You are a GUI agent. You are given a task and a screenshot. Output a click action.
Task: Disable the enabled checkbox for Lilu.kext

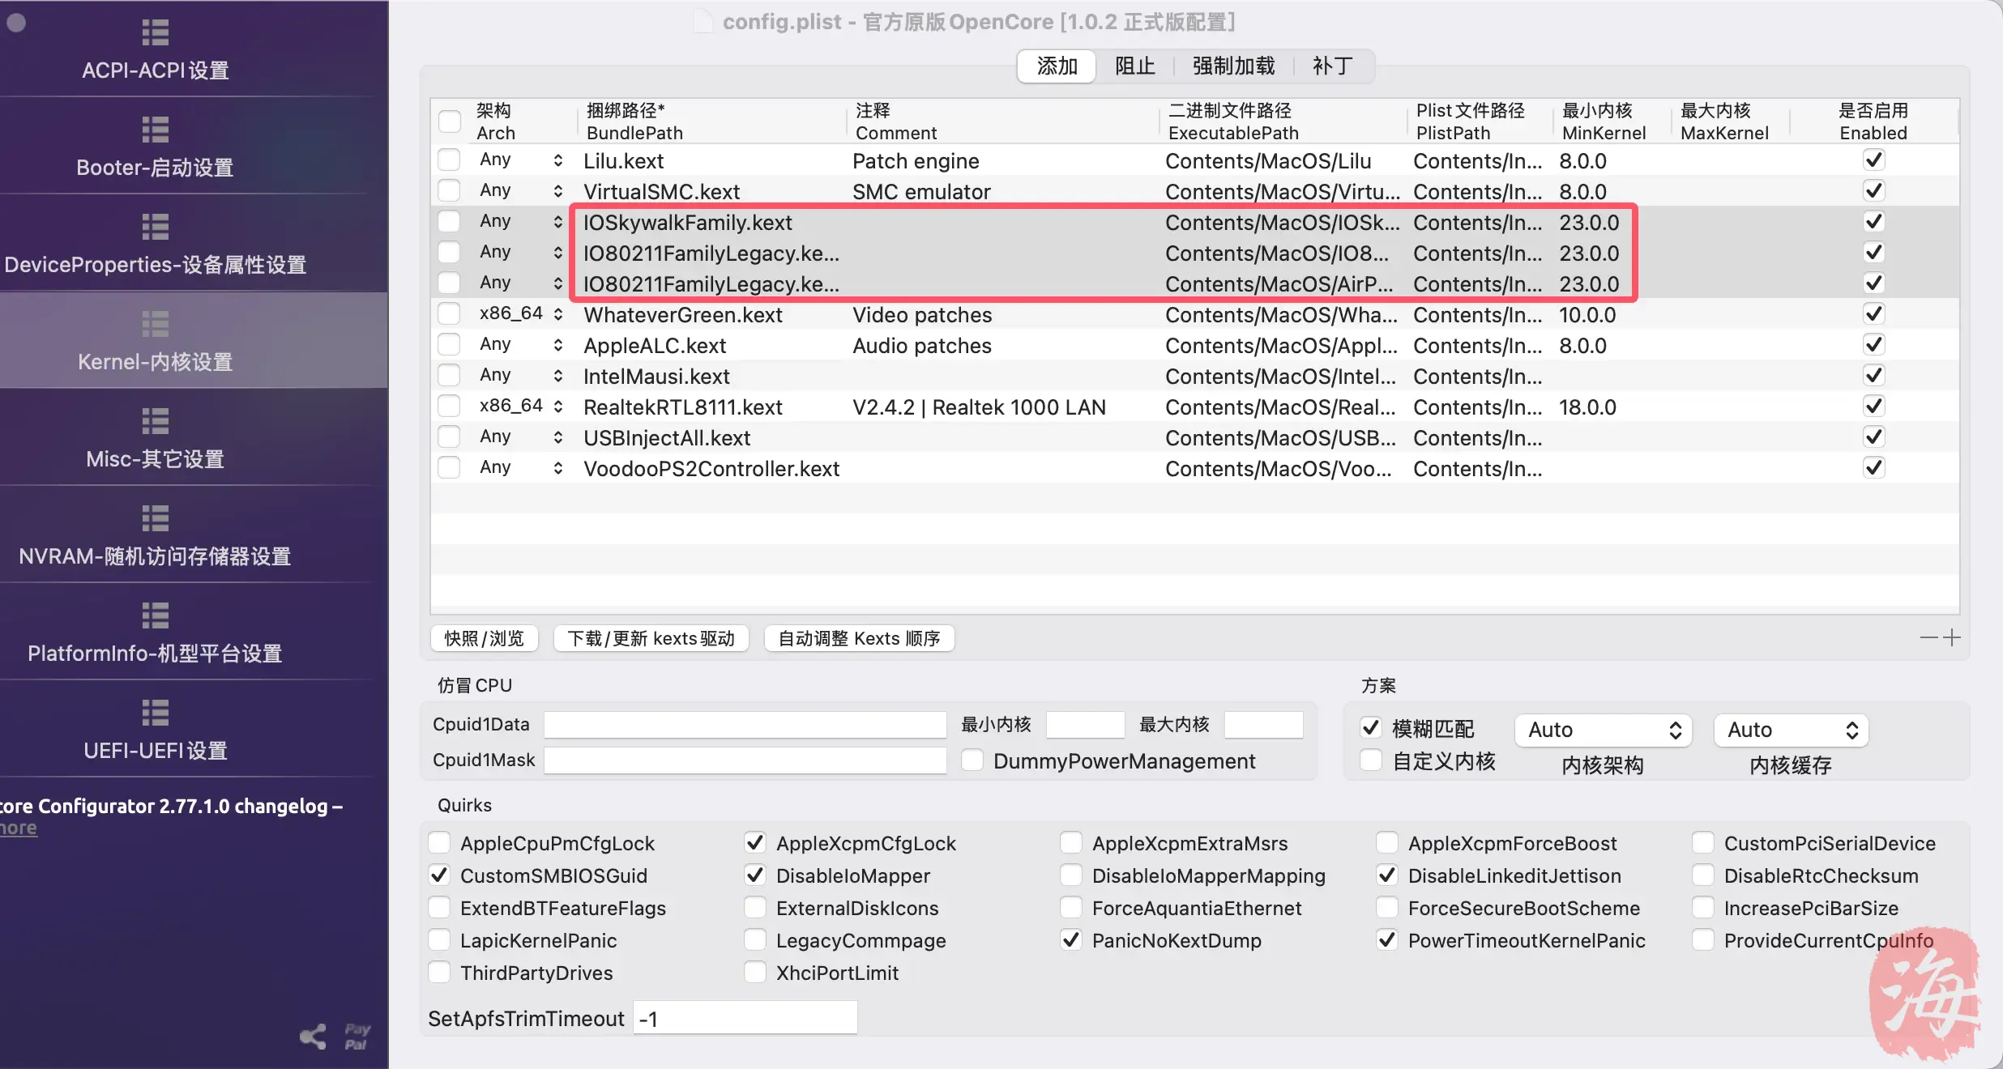pyautogui.click(x=1873, y=160)
